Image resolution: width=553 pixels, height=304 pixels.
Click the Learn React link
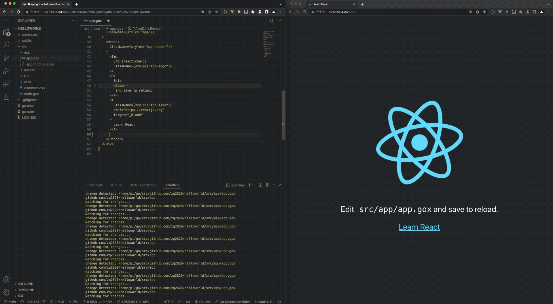point(419,227)
